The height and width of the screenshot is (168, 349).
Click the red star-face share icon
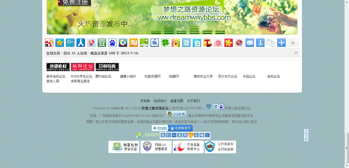point(229,43)
